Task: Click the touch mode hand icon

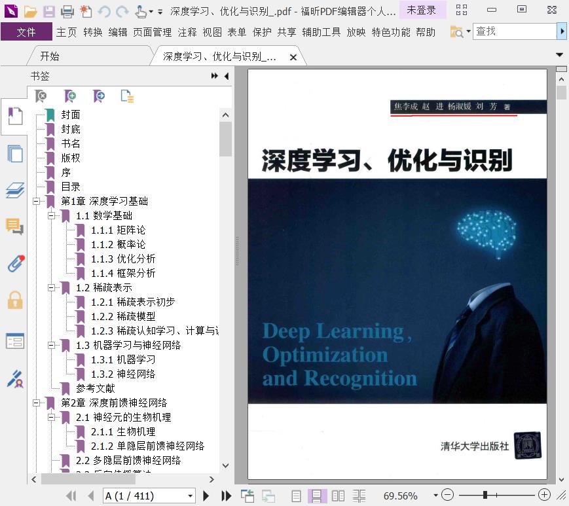Action: tap(140, 12)
